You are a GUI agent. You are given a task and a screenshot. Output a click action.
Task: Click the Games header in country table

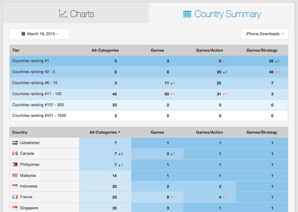(x=157, y=132)
